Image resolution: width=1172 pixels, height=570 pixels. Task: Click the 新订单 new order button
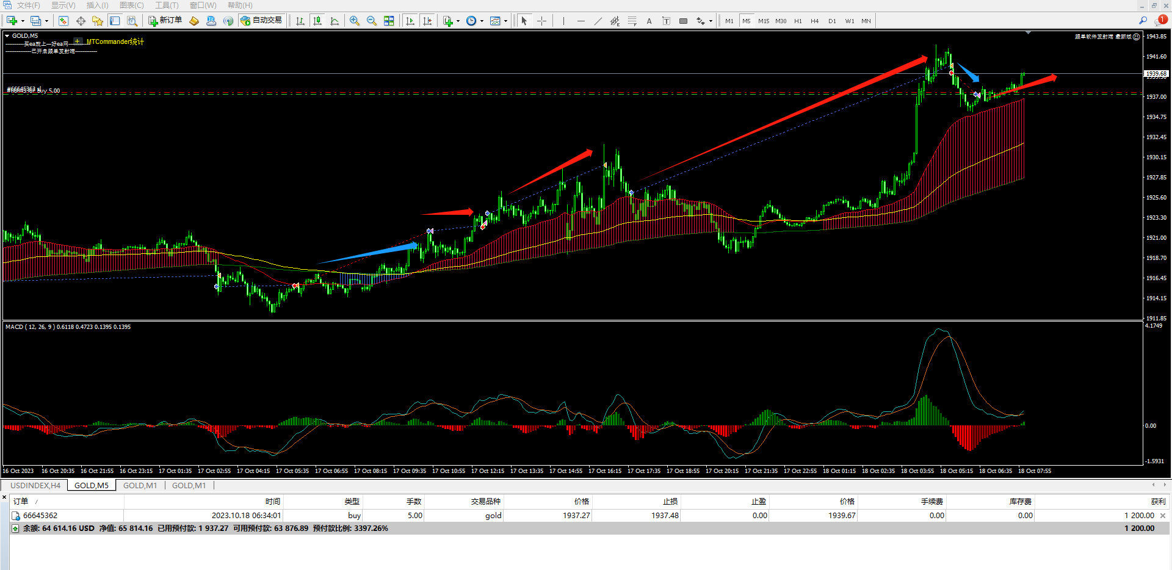165,21
